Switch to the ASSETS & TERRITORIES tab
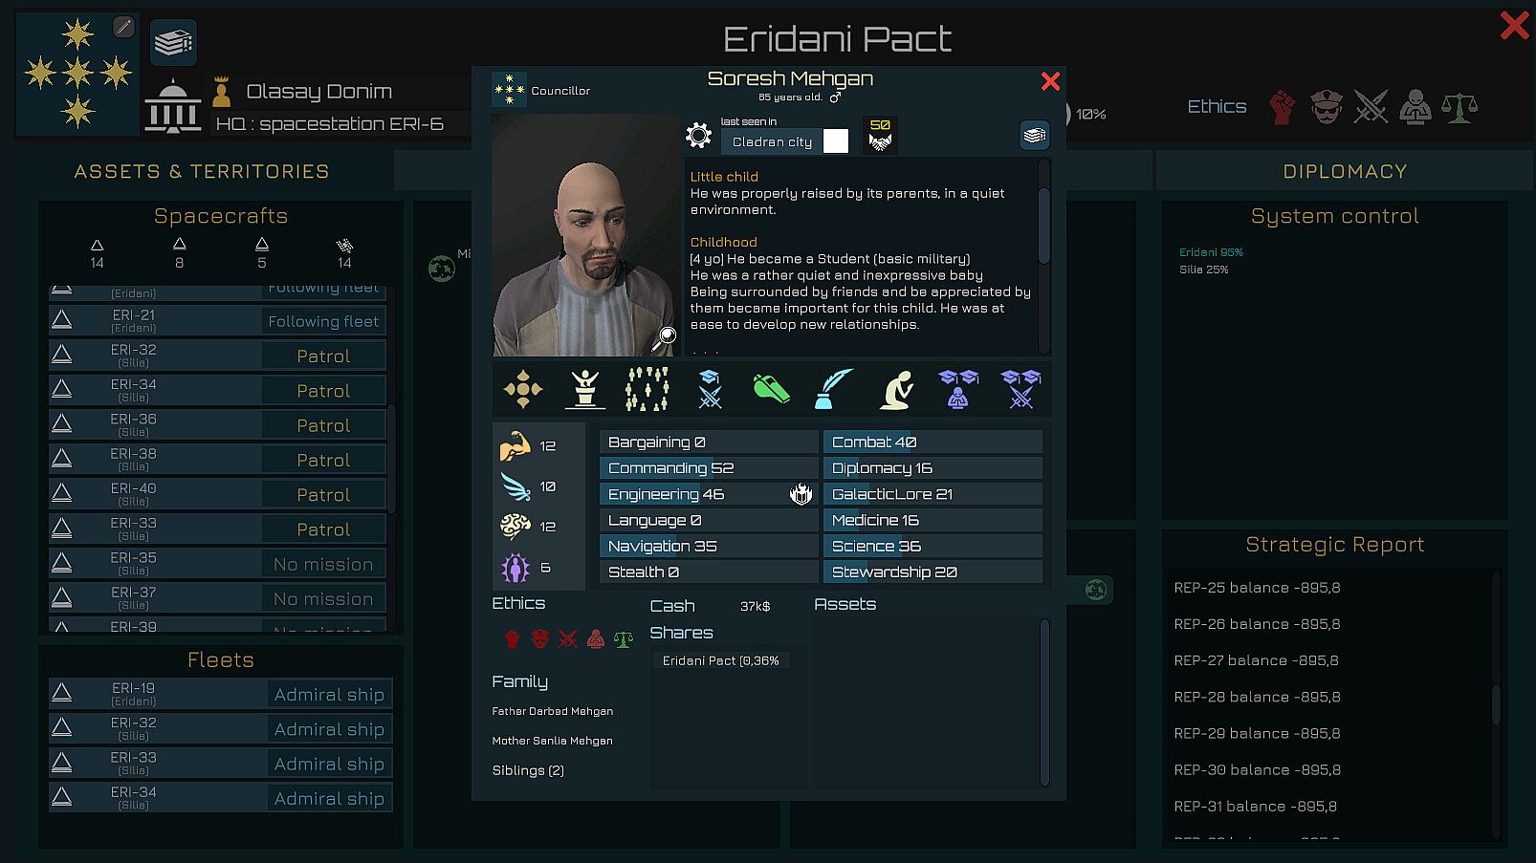 click(x=202, y=171)
